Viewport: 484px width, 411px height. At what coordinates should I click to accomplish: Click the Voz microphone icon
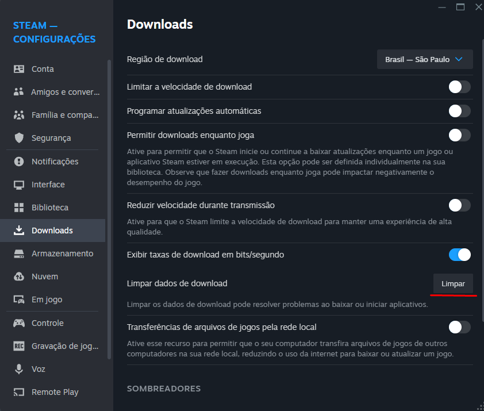(x=19, y=369)
